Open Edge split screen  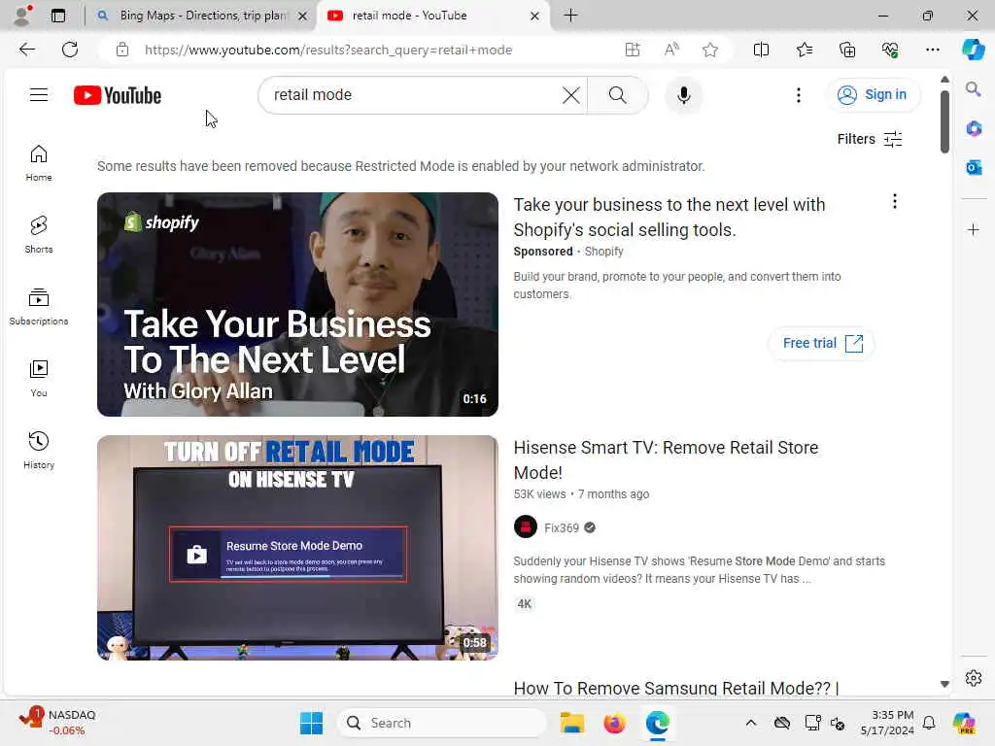[x=761, y=50]
